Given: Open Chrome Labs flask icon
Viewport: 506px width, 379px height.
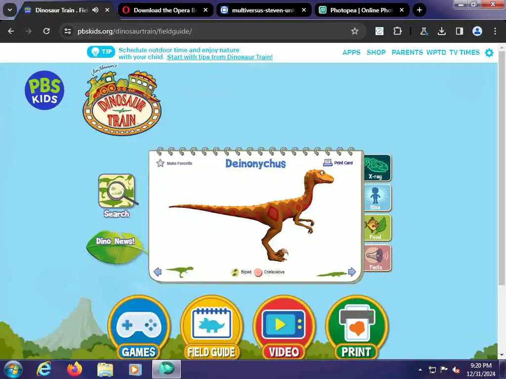Looking at the screenshot, I should coord(423,31).
